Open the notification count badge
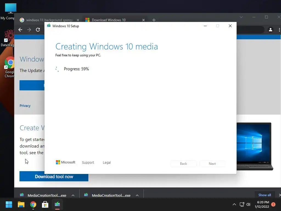Screen dimensions: 281x211 pos(273,204)
